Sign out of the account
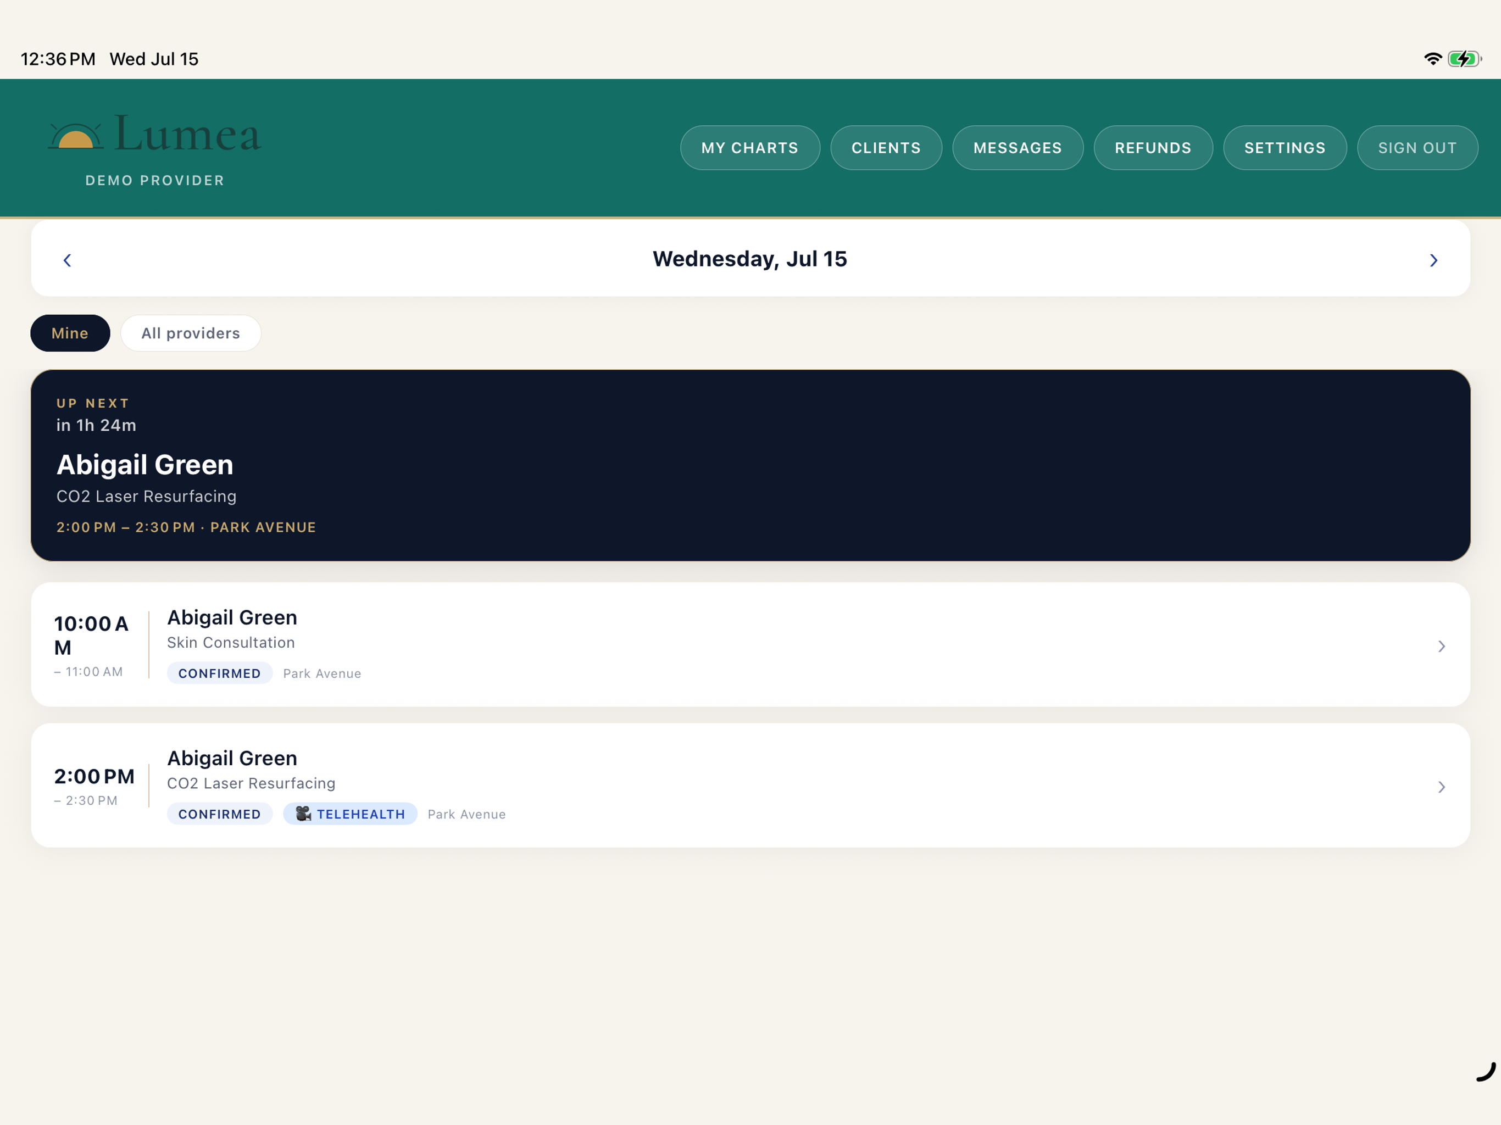The image size is (1501, 1125). click(1417, 148)
